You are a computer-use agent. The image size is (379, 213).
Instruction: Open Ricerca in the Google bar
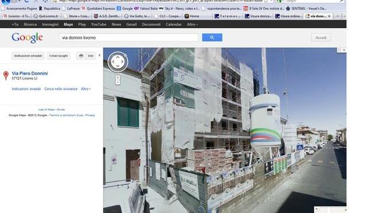(30, 25)
